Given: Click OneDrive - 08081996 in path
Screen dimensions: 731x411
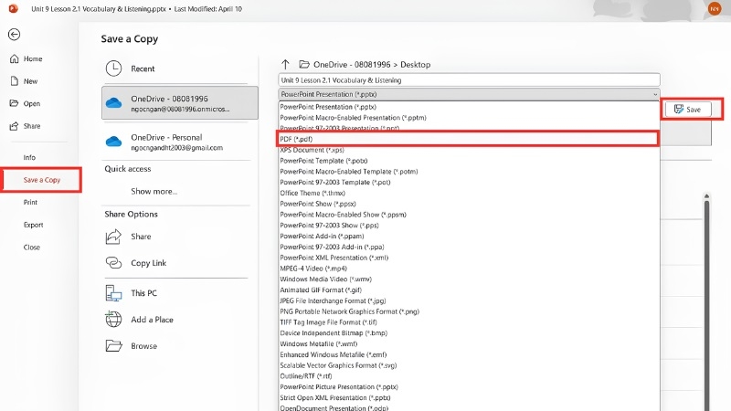Looking at the screenshot, I should coord(352,64).
